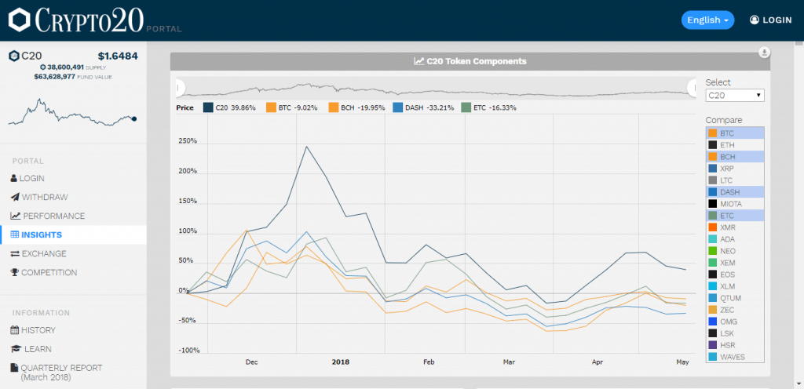Deselect BCH in the Compare list

click(x=735, y=157)
